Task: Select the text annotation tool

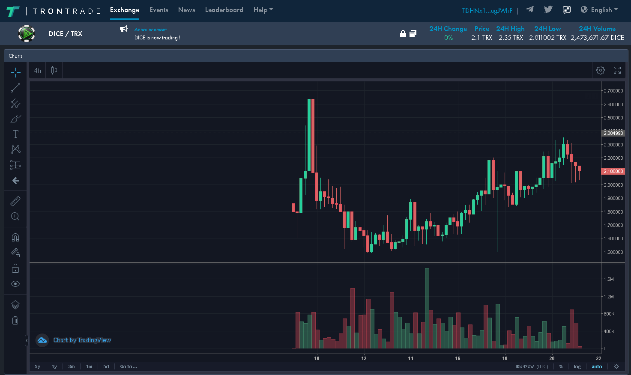Action: [15, 134]
